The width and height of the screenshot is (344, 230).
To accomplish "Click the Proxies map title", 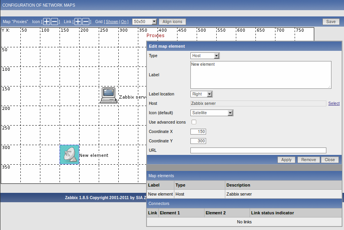I will [x=155, y=36].
